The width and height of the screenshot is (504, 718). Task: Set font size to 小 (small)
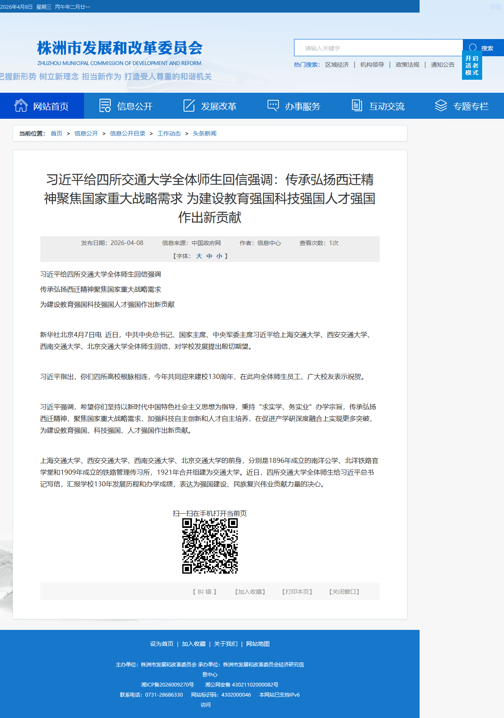[x=219, y=256]
